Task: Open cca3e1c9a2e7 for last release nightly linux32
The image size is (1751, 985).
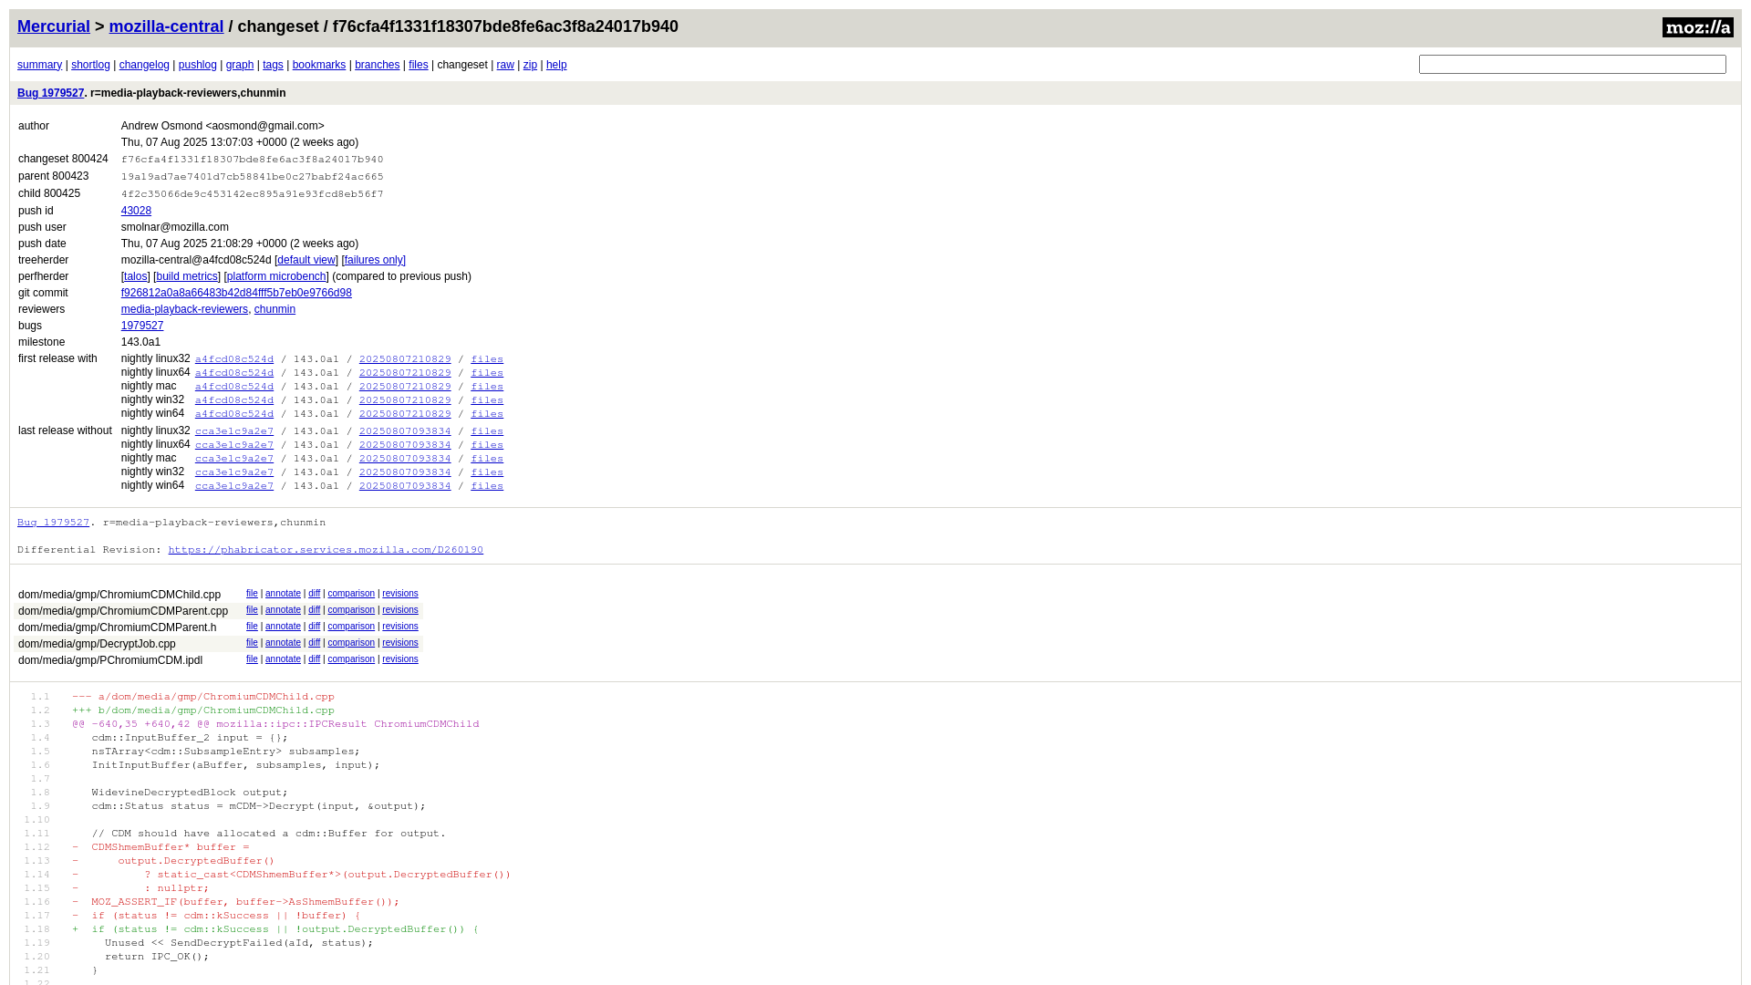Action: tap(234, 431)
